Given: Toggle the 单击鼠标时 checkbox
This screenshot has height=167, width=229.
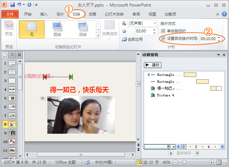Looking at the screenshot, I should click(x=163, y=31).
